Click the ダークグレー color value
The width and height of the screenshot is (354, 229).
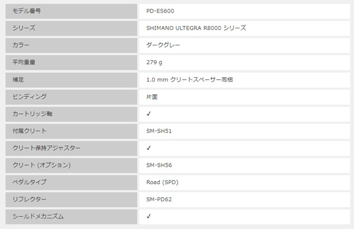pos(163,45)
